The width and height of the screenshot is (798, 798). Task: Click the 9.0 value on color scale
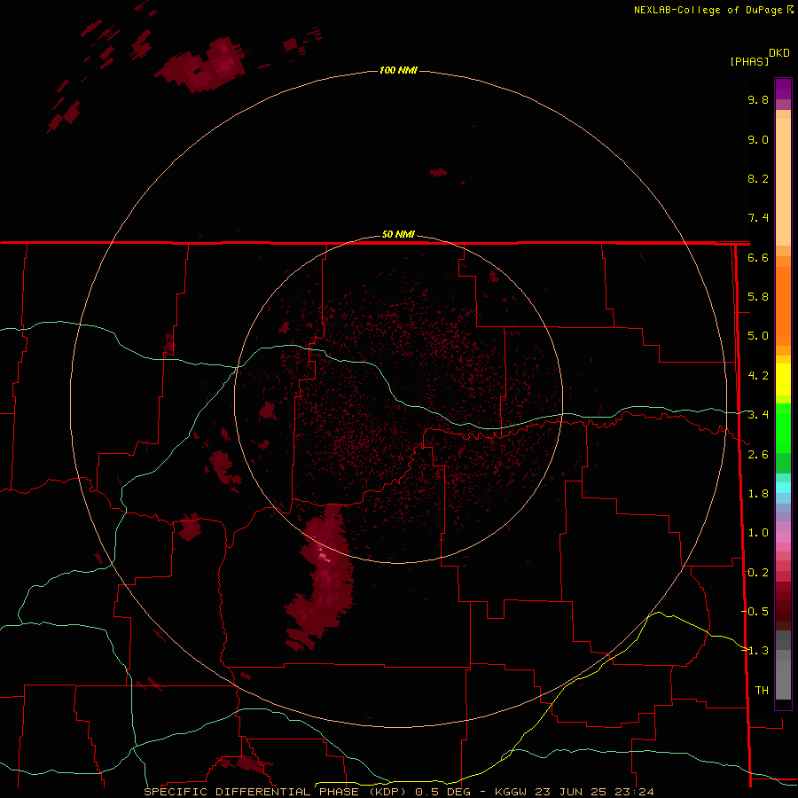(758, 139)
